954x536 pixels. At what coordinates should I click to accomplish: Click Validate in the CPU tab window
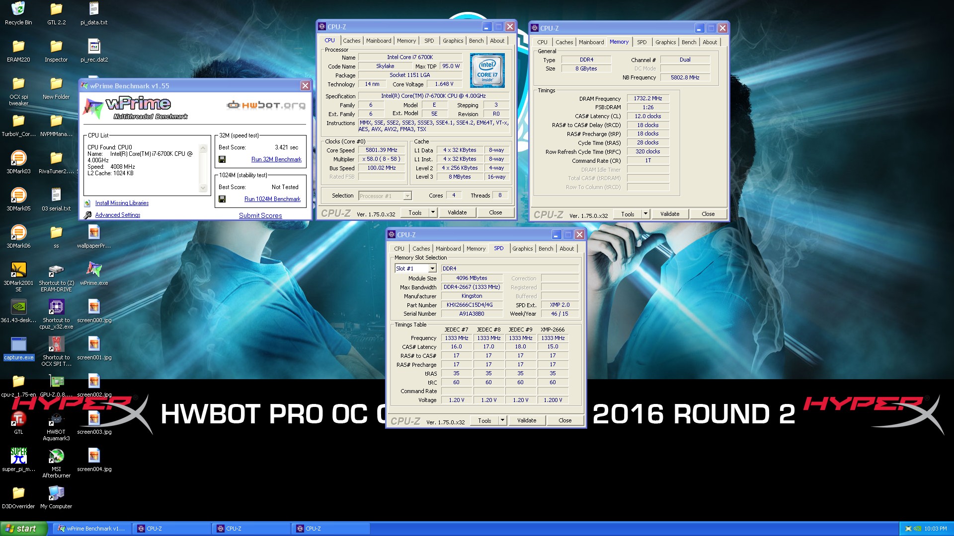(457, 212)
